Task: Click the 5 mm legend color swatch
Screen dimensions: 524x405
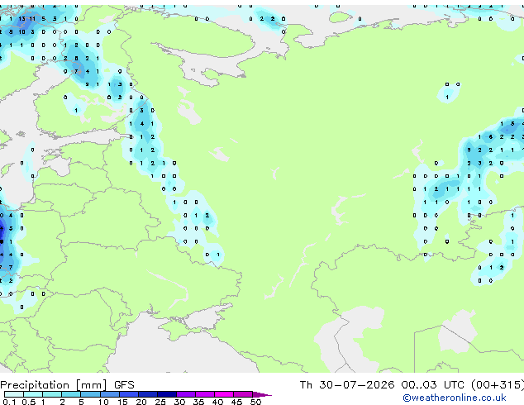Action: pyautogui.click(x=90, y=394)
